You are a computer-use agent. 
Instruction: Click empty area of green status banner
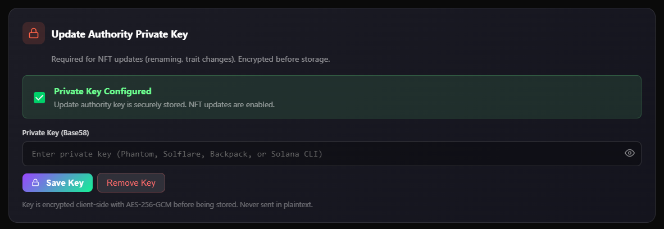tap(449, 97)
